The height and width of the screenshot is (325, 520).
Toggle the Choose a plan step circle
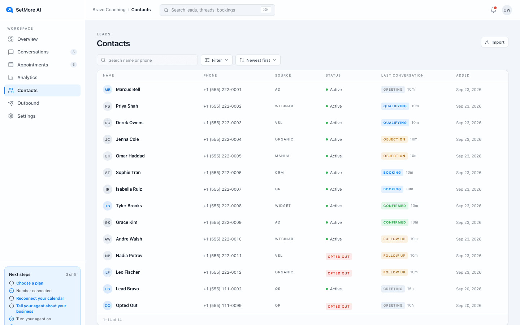12,283
